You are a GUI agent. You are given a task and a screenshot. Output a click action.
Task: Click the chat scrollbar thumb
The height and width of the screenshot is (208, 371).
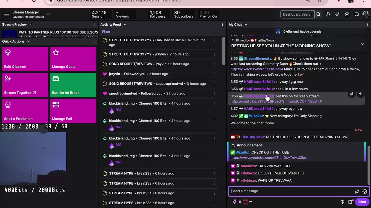pos(369,165)
